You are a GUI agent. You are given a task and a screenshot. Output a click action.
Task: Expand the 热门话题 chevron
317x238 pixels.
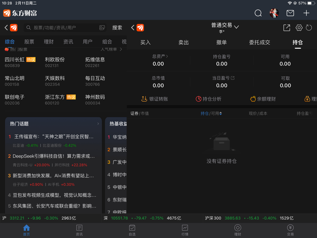click(x=98, y=124)
